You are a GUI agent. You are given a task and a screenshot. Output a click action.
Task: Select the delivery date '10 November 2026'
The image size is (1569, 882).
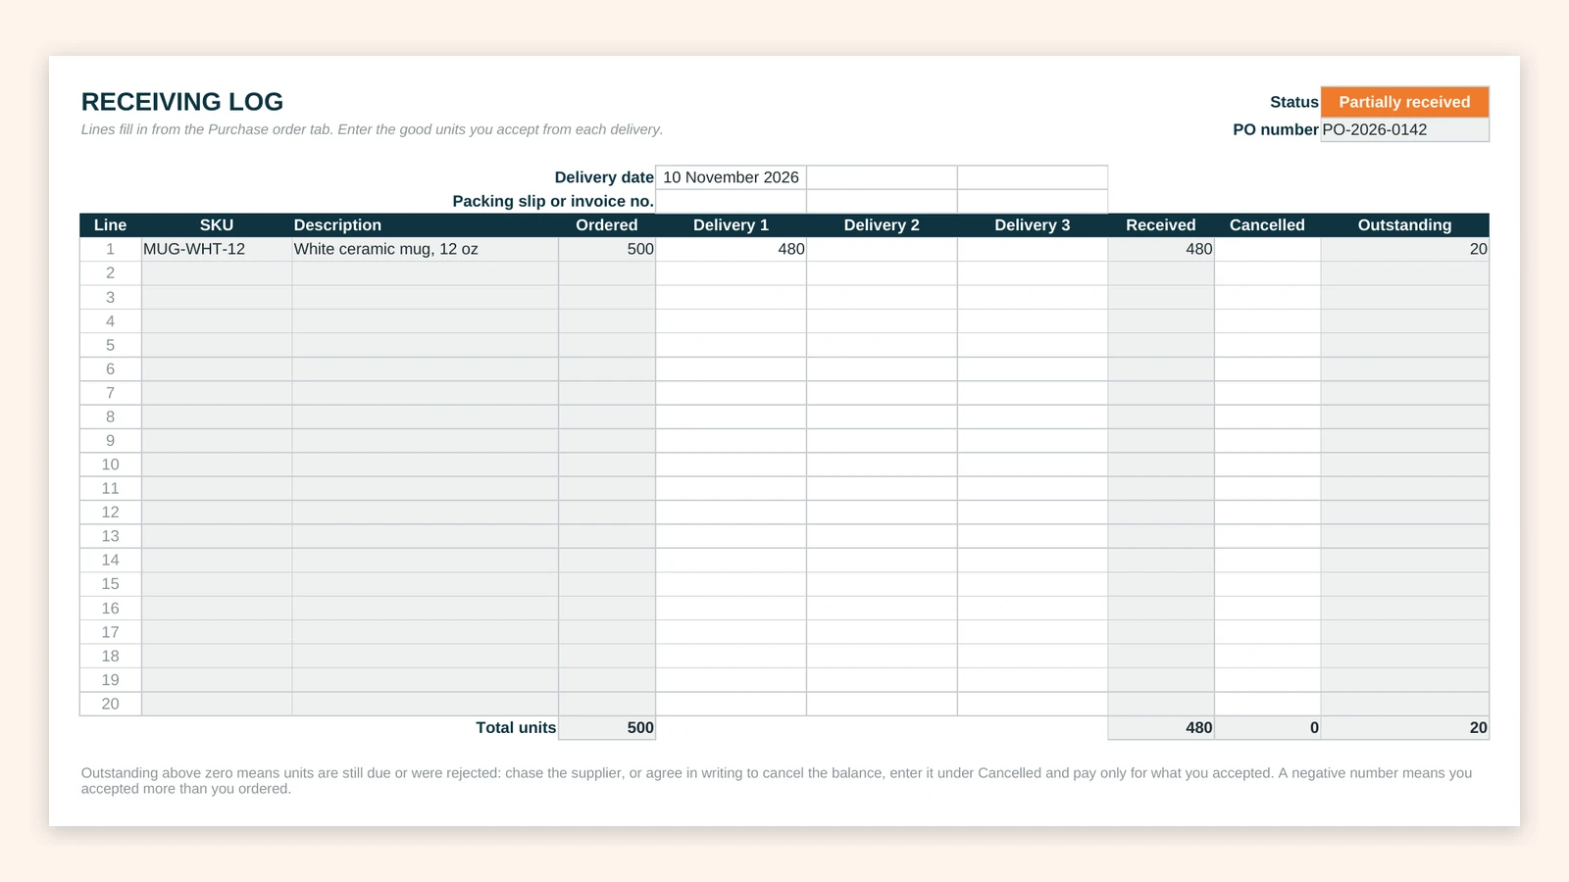tap(731, 177)
